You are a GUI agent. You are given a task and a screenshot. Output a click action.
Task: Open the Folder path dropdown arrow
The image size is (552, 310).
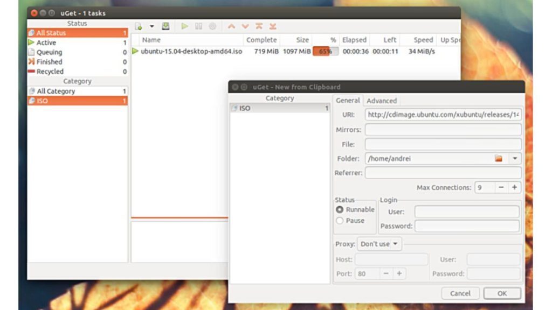(516, 158)
